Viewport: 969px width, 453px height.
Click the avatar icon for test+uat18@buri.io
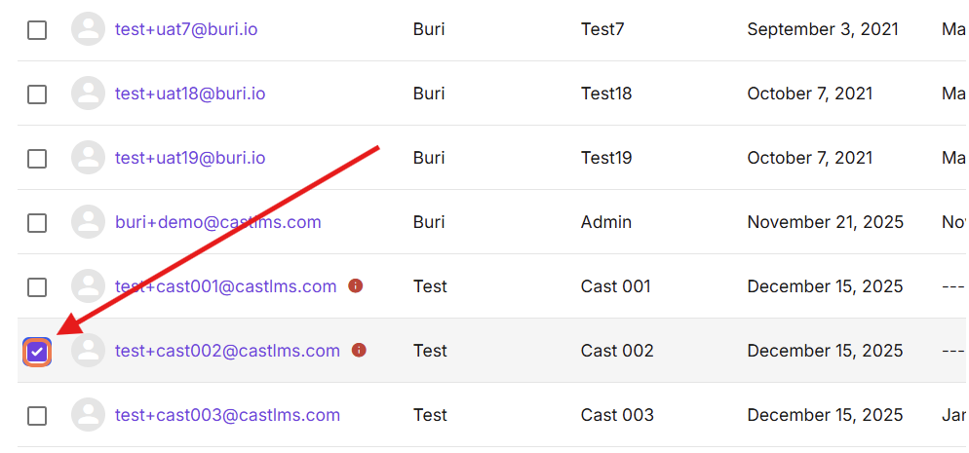(89, 94)
